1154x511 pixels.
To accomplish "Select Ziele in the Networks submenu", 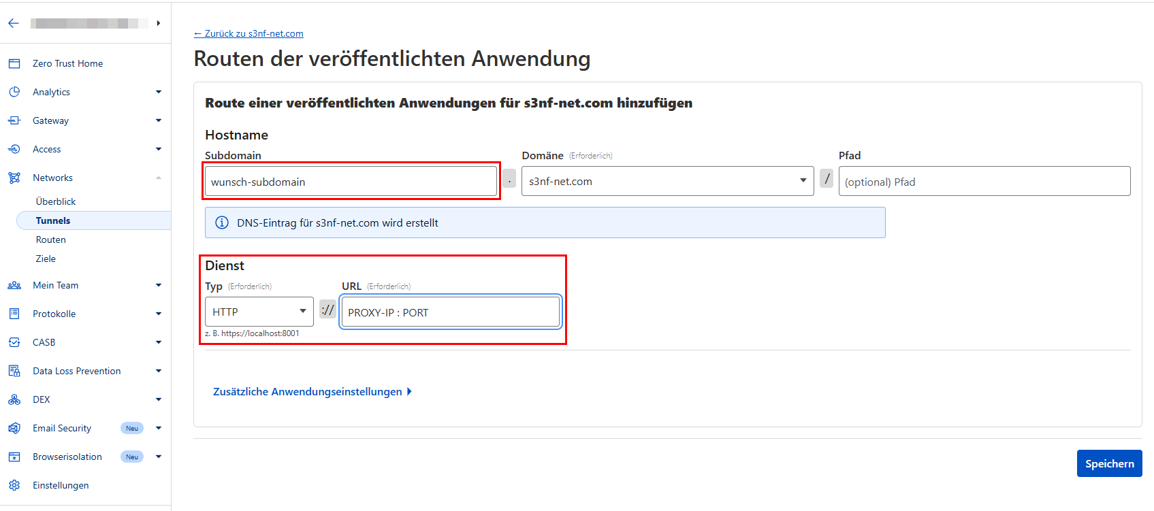I will click(46, 259).
